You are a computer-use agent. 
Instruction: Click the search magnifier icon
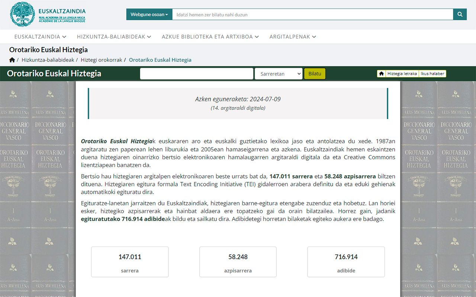coord(460,14)
